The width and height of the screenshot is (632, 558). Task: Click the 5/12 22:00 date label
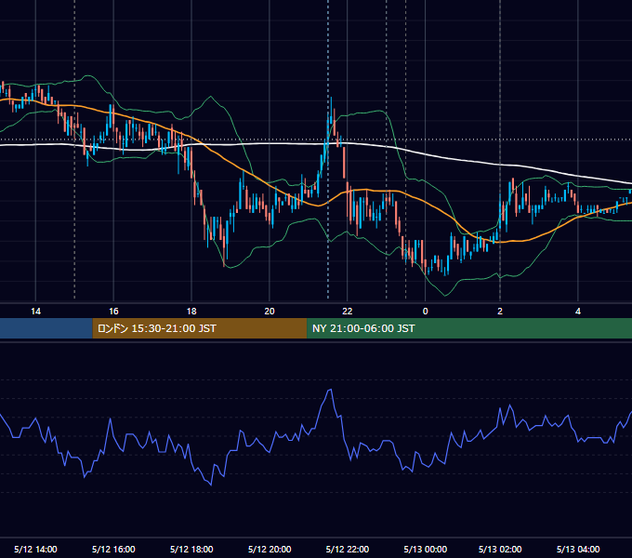tap(347, 549)
